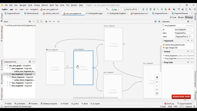Image resolution: width=197 pixels, height=111 pixels.
Task: Toggle the Favorites tool window
Action: [x=2, y=79]
